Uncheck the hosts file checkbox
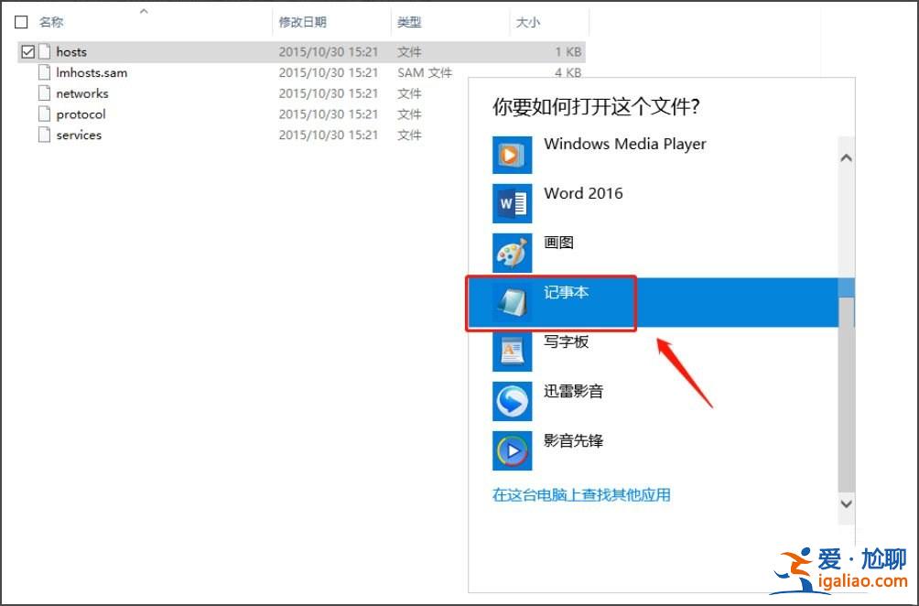The height and width of the screenshot is (606, 919). coord(27,51)
